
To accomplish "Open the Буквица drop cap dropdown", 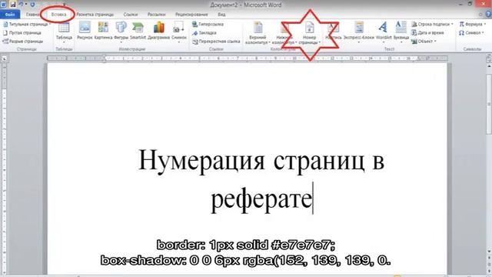I will pyautogui.click(x=401, y=32).
